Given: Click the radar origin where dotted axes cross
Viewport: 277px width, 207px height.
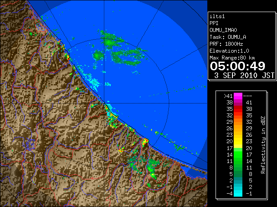Looking at the screenshot, I should point(104,103).
